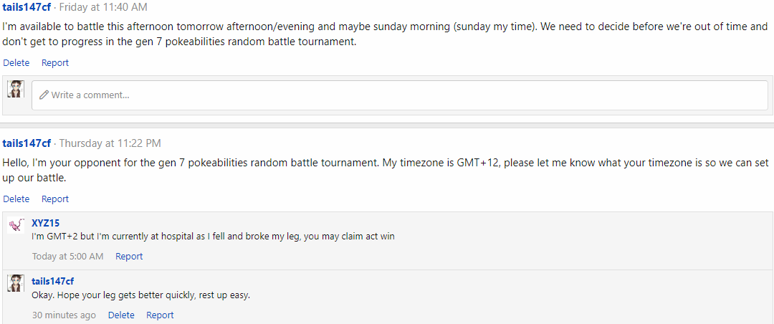Screen dimensions: 774x324
Task: Write a comment in the input field
Action: [400, 95]
